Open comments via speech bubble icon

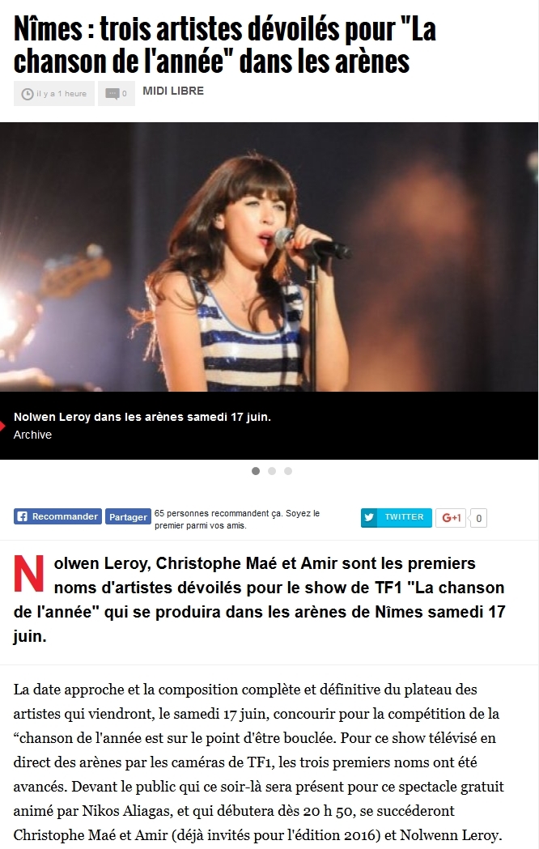pos(112,94)
